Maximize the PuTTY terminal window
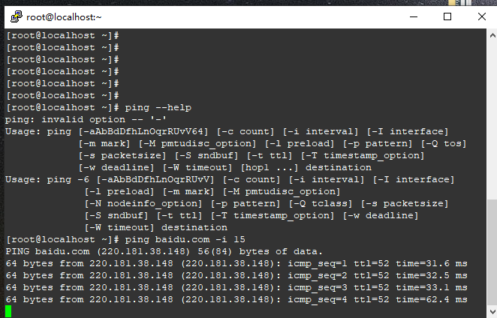Image resolution: width=497 pixels, height=318 pixels. pyautogui.click(x=447, y=16)
